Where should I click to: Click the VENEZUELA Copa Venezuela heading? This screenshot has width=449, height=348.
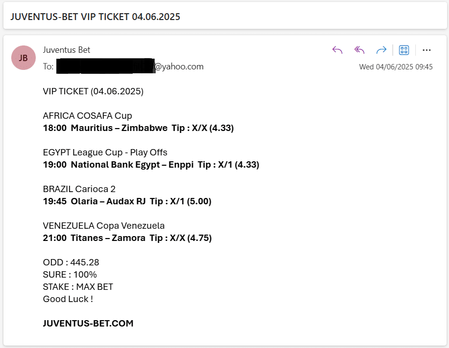click(104, 226)
